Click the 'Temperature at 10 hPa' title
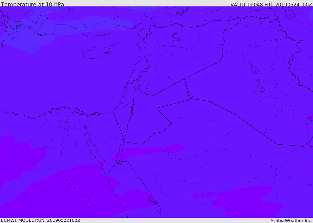This screenshot has height=223, width=313. [32, 4]
